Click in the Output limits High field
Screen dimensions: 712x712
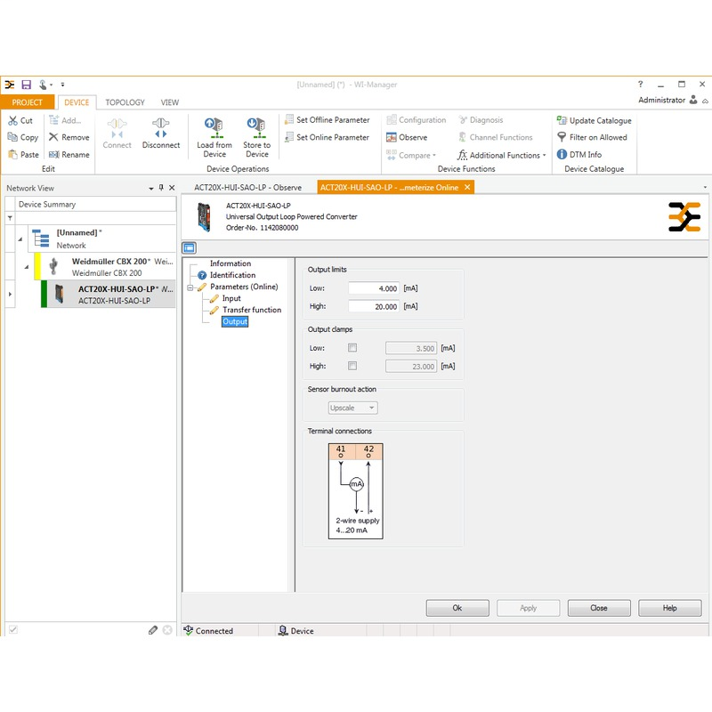tap(374, 306)
